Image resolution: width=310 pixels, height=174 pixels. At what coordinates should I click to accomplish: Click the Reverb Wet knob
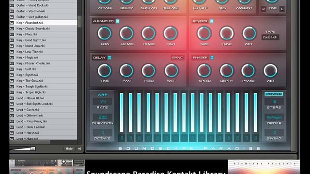(x=249, y=33)
